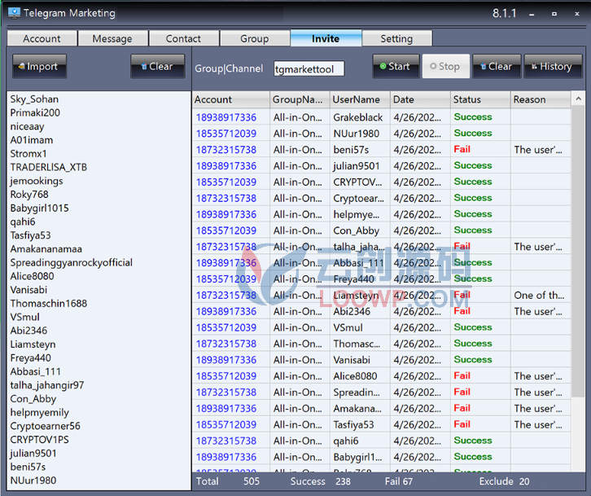
Task: Click the reason cell in Abi2346 row
Action: pyautogui.click(x=538, y=312)
